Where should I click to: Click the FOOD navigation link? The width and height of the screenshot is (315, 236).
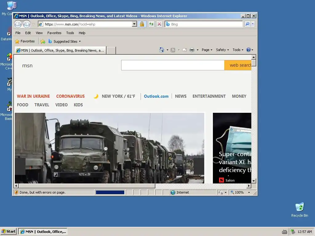point(22,105)
